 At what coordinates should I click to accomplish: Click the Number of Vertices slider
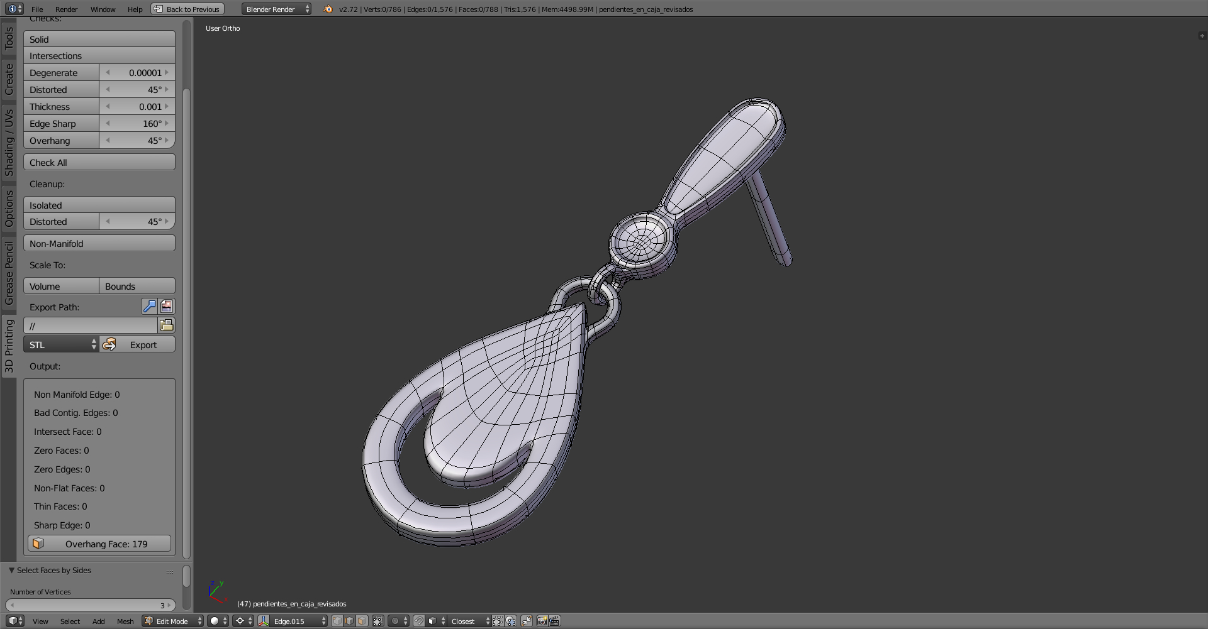(x=89, y=605)
